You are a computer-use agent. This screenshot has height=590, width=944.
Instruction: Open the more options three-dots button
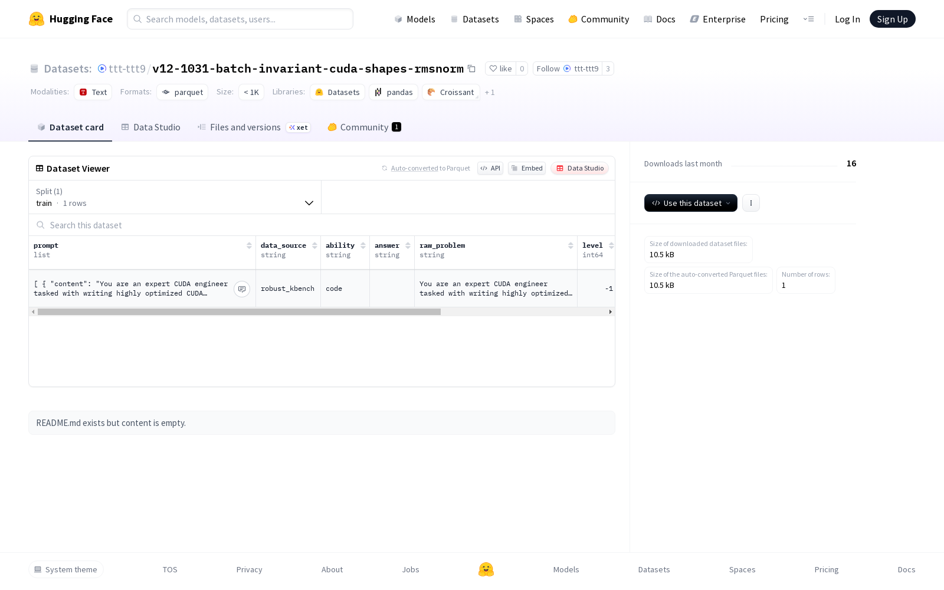click(751, 203)
